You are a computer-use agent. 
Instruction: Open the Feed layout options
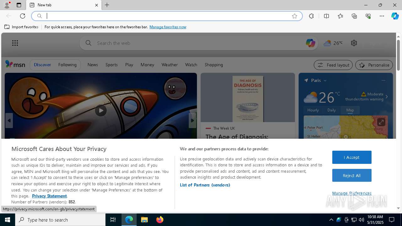(x=333, y=65)
